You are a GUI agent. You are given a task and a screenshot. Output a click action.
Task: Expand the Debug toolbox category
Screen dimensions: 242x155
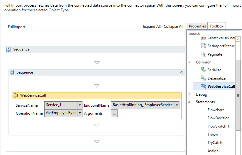190,94
